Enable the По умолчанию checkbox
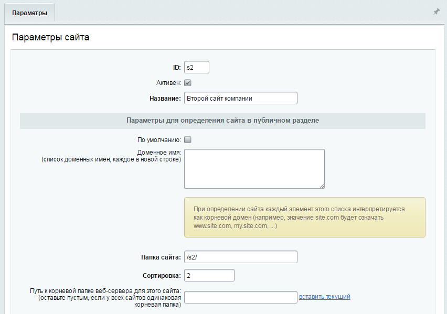This screenshot has height=314, width=447. pos(188,140)
